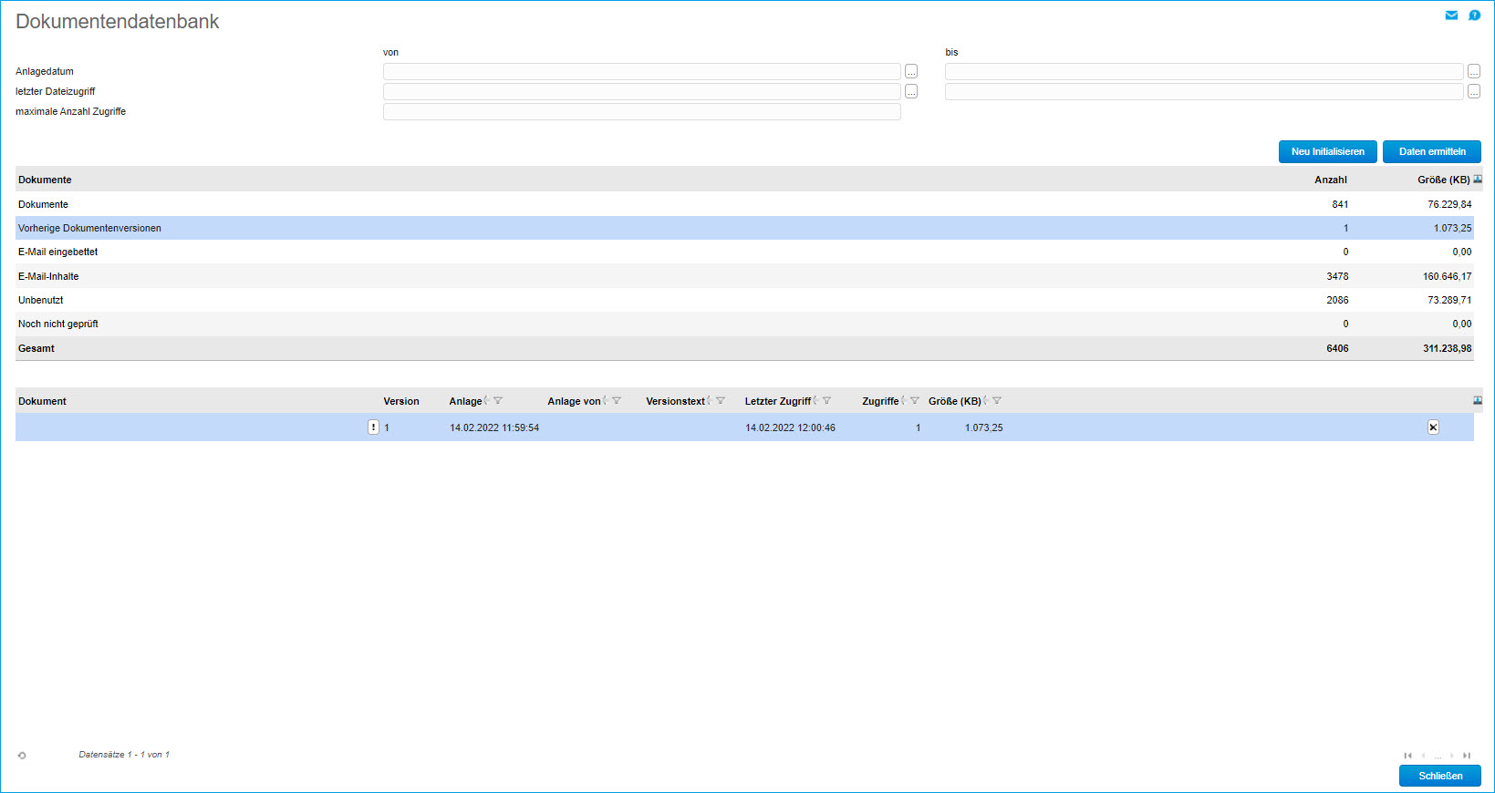1495x793 pixels.
Task: Go to first page with pagination icon
Action: pos(1407,756)
